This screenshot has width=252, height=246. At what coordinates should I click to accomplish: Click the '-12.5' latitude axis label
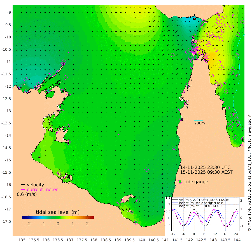point(6,99)
